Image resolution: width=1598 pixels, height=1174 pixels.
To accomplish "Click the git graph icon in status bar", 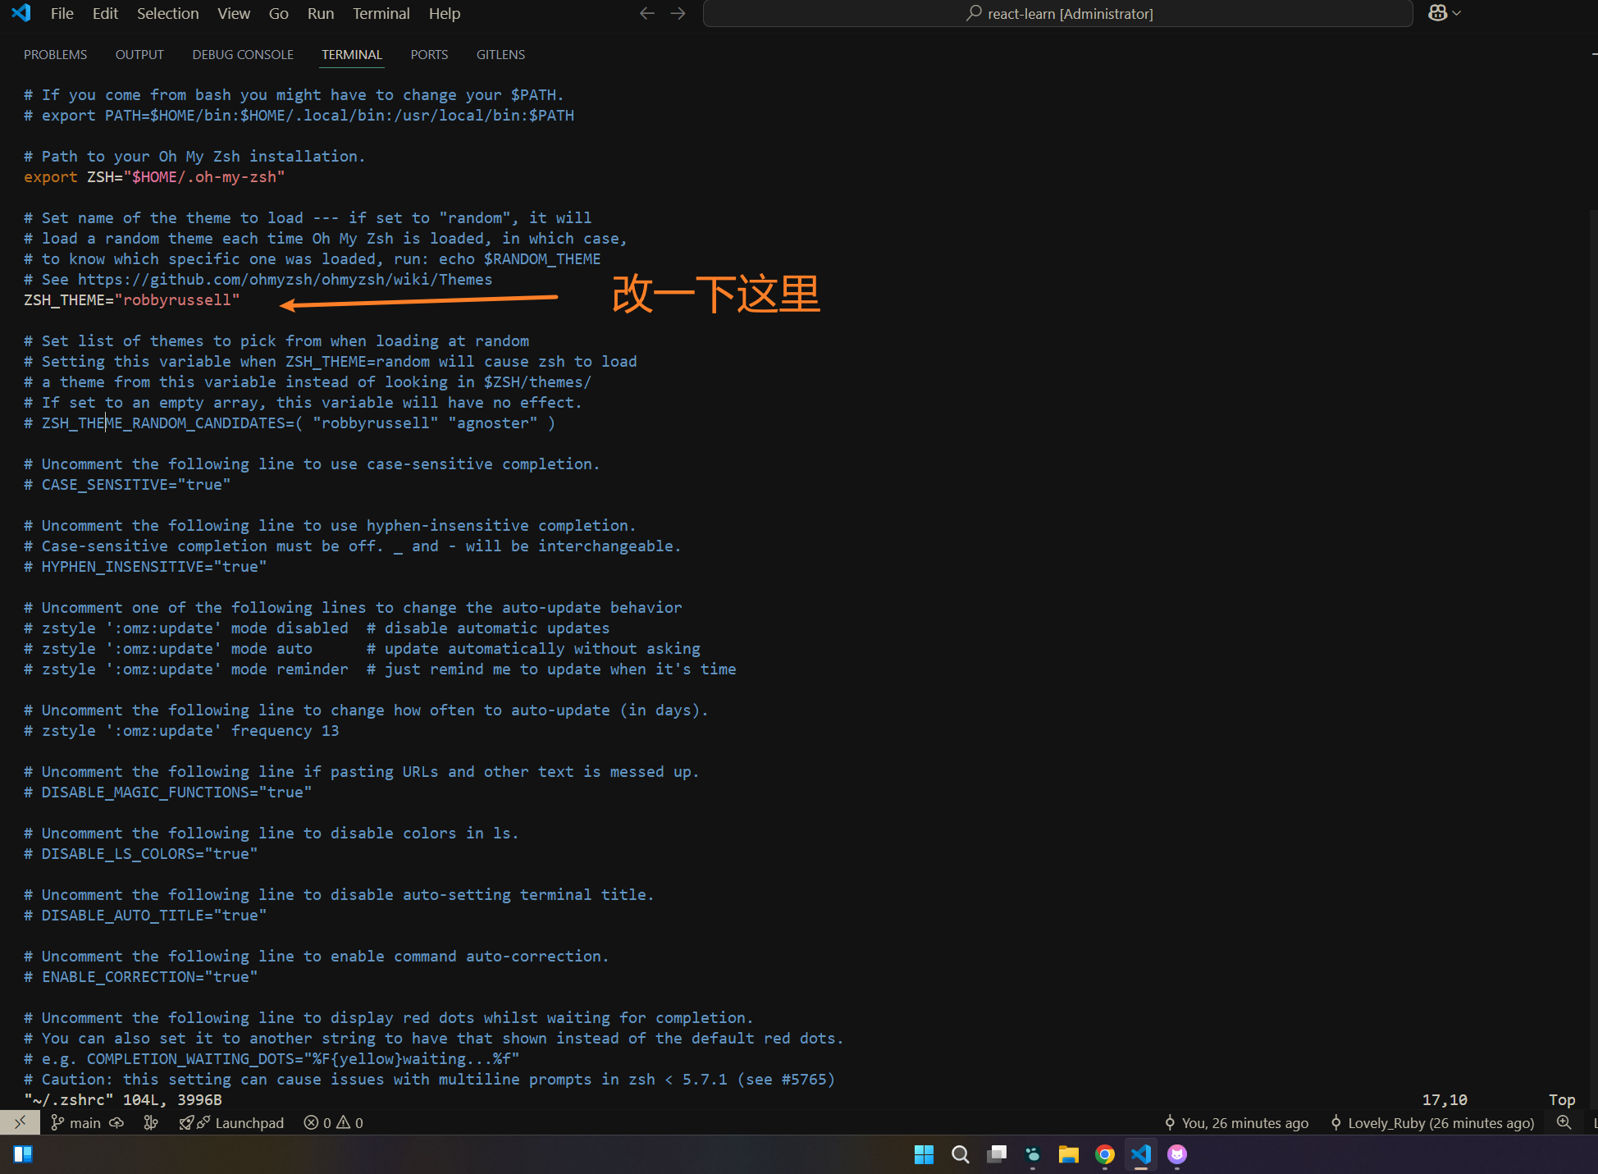I will pyautogui.click(x=151, y=1122).
